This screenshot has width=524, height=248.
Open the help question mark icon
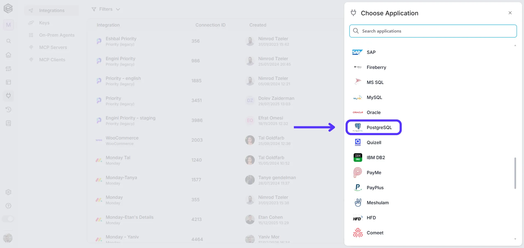8,206
